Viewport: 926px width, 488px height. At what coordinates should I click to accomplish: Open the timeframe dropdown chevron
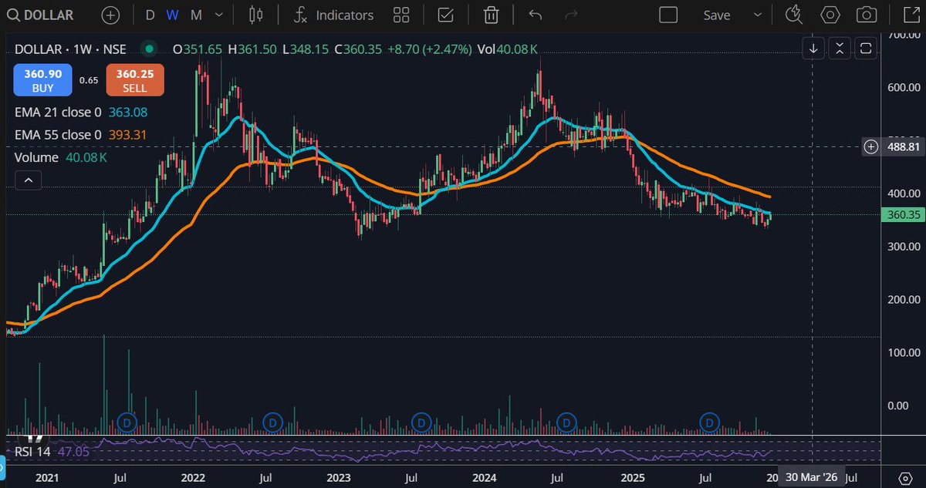click(218, 15)
